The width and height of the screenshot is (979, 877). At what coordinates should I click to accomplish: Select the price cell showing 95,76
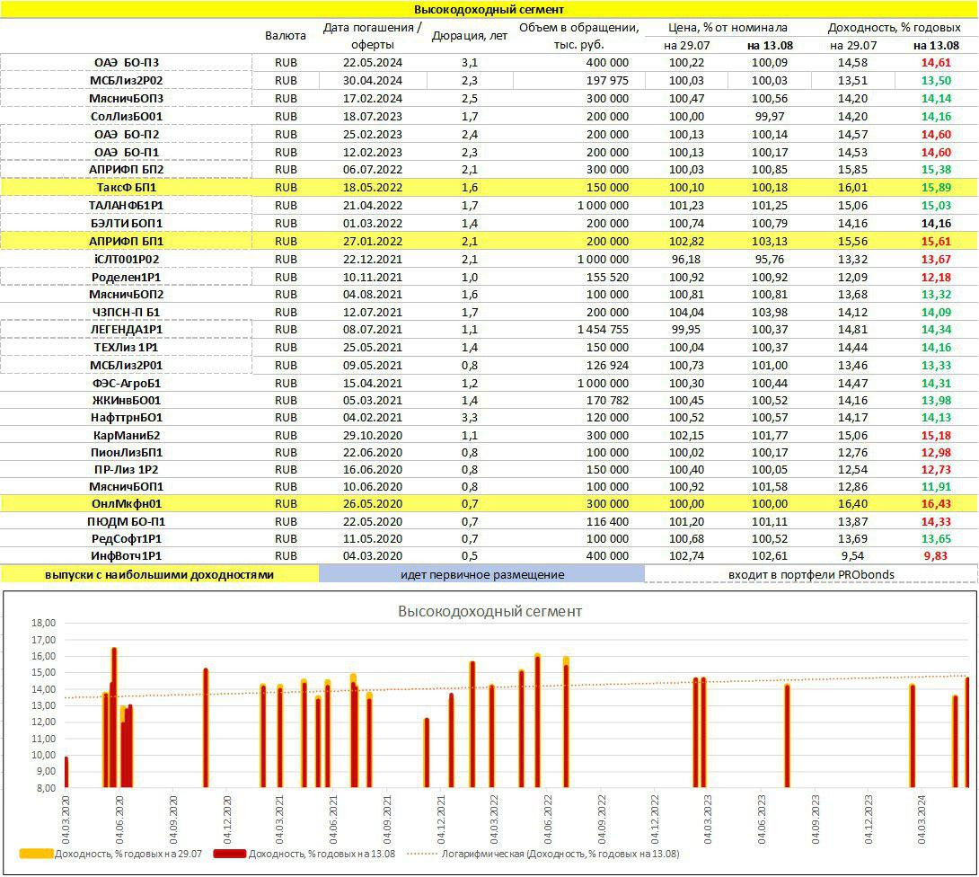[768, 259]
